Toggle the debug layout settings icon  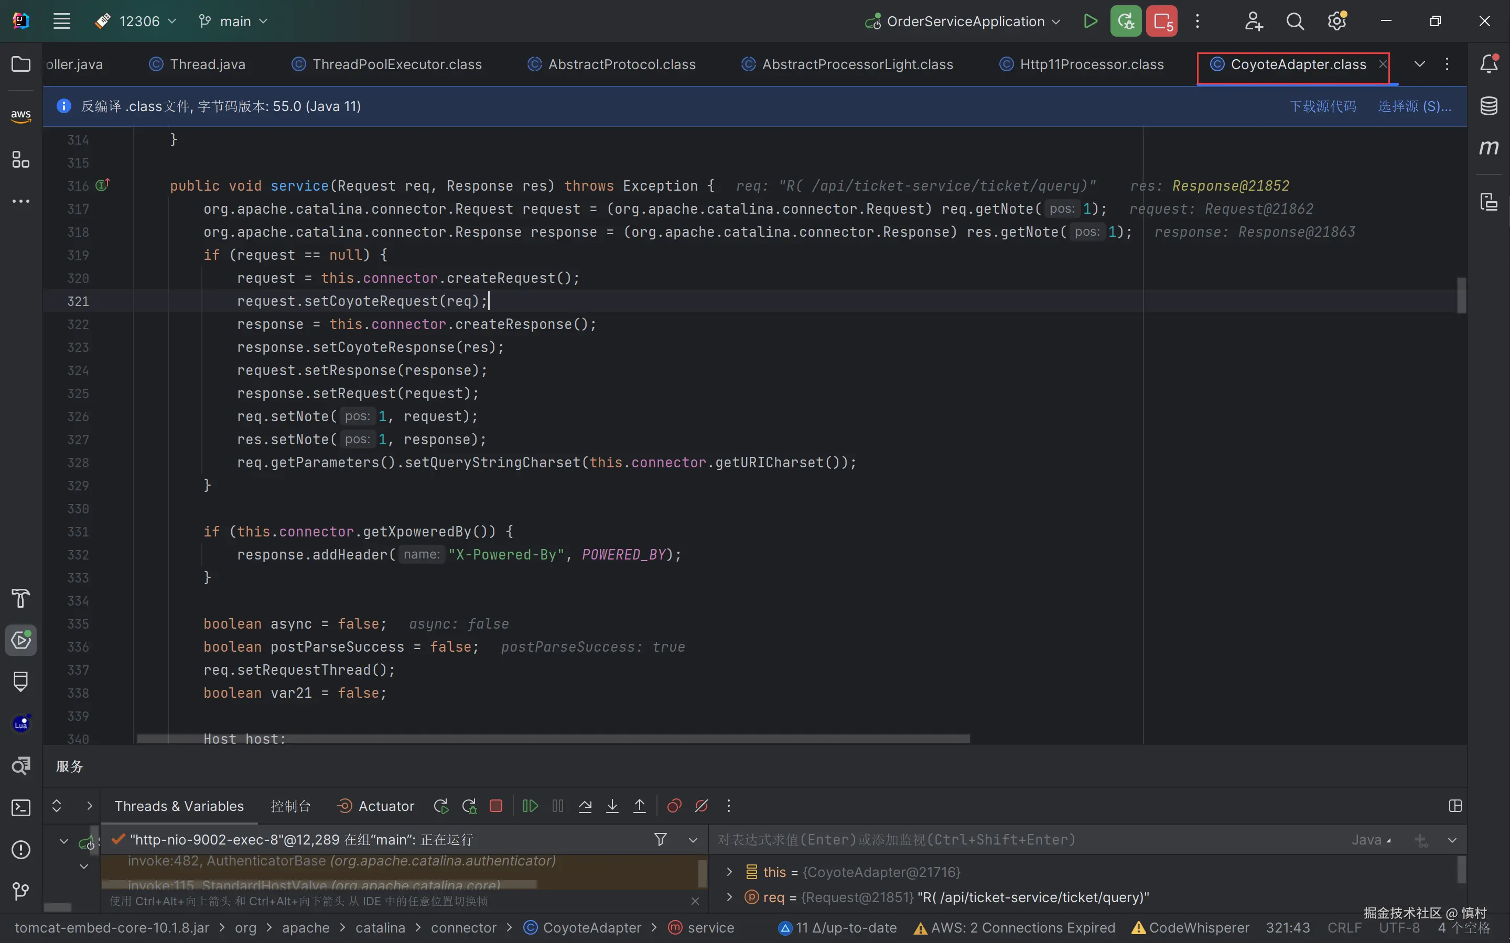coord(1455,806)
